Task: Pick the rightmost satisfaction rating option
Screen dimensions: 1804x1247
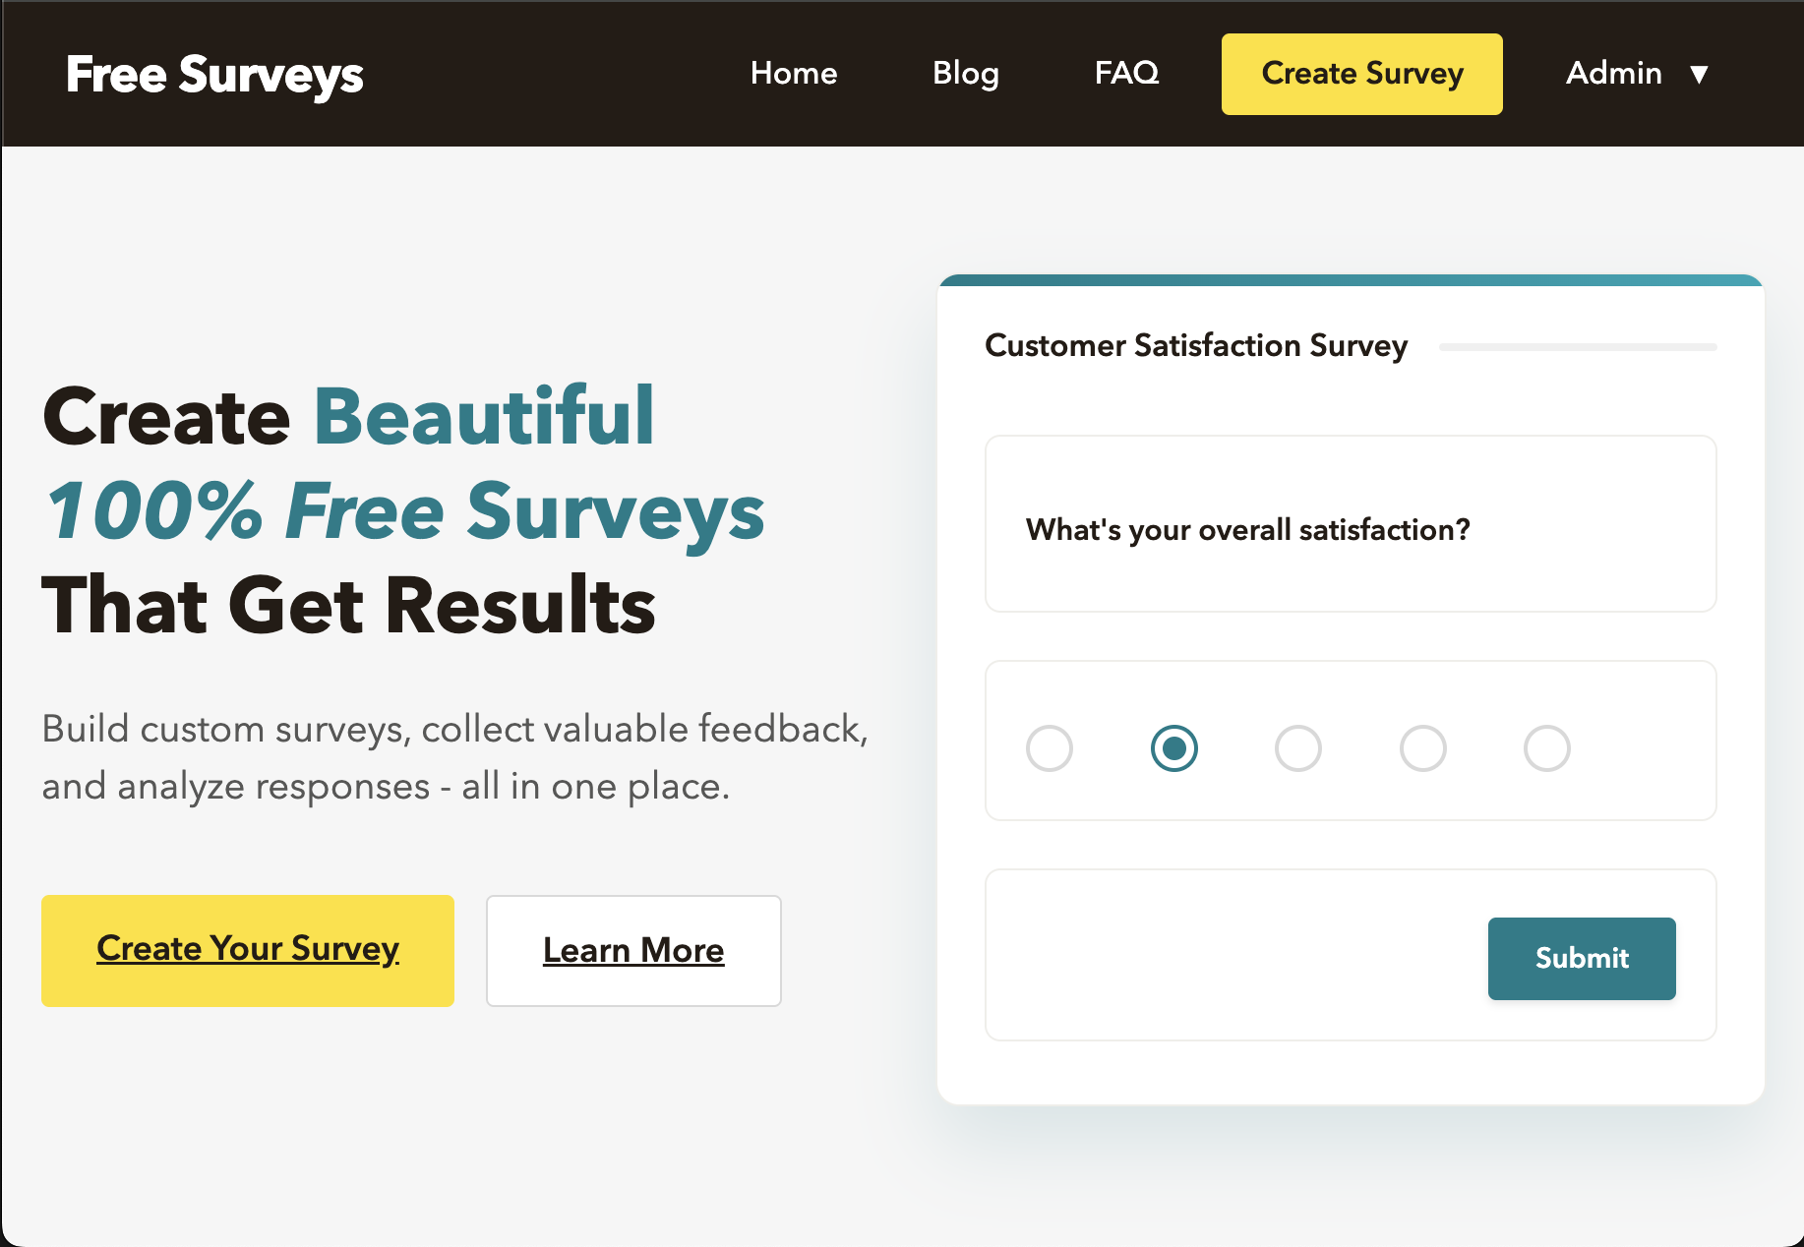Action: (x=1547, y=748)
